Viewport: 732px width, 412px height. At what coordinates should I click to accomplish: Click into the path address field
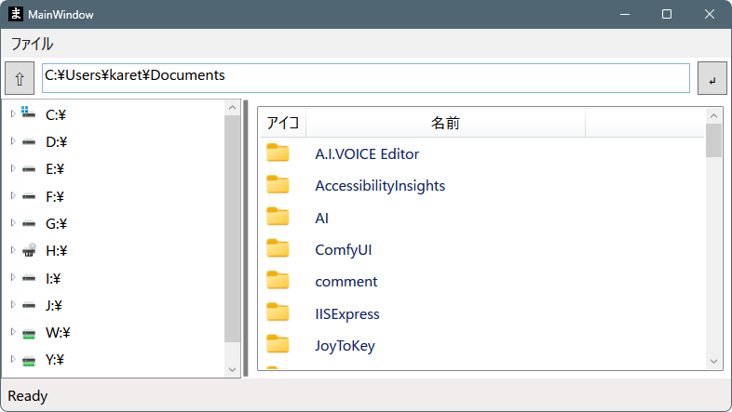(x=366, y=78)
